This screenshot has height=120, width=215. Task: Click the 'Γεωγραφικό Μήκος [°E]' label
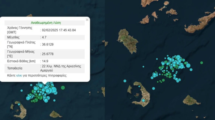coord(21,54)
